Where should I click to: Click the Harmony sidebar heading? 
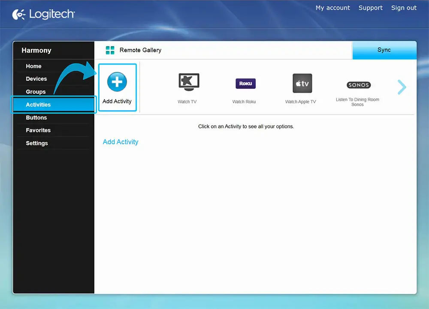[36, 51]
